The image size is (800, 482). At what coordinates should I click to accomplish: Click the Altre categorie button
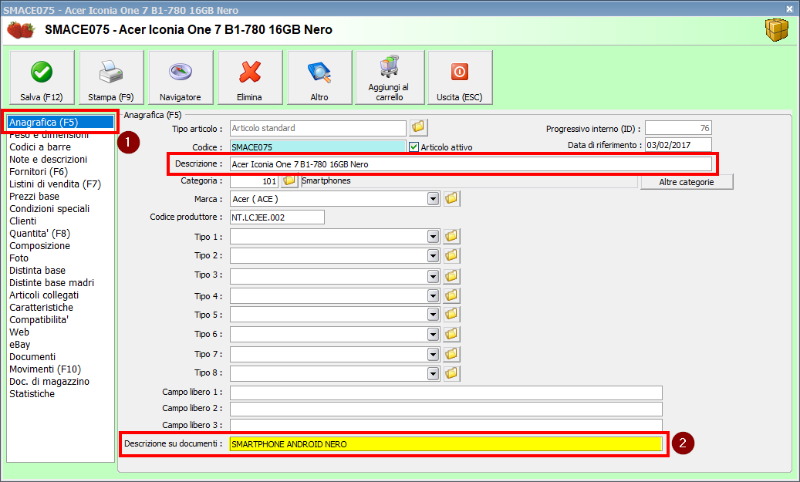[x=687, y=182]
